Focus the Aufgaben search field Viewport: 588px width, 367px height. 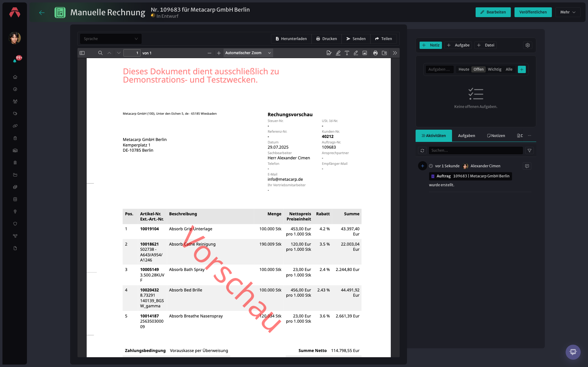tap(440, 69)
